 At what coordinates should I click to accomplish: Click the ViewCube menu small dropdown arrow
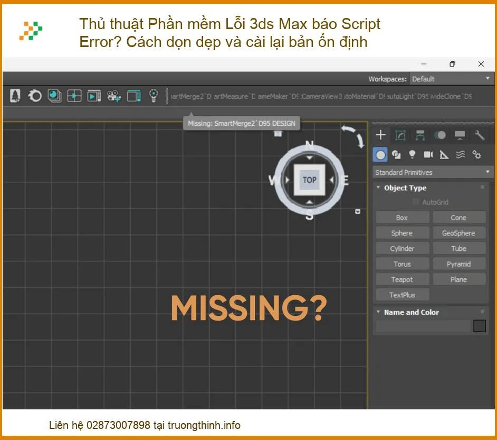click(358, 212)
